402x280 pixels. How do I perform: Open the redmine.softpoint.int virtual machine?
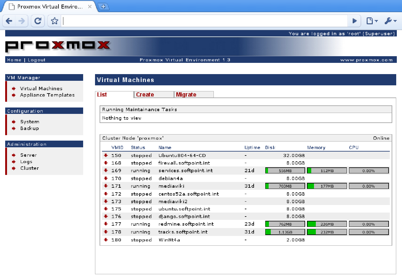click(186, 224)
